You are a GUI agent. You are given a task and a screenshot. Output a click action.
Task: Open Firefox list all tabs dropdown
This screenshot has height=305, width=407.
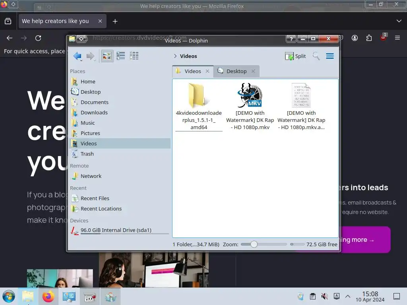click(399, 21)
